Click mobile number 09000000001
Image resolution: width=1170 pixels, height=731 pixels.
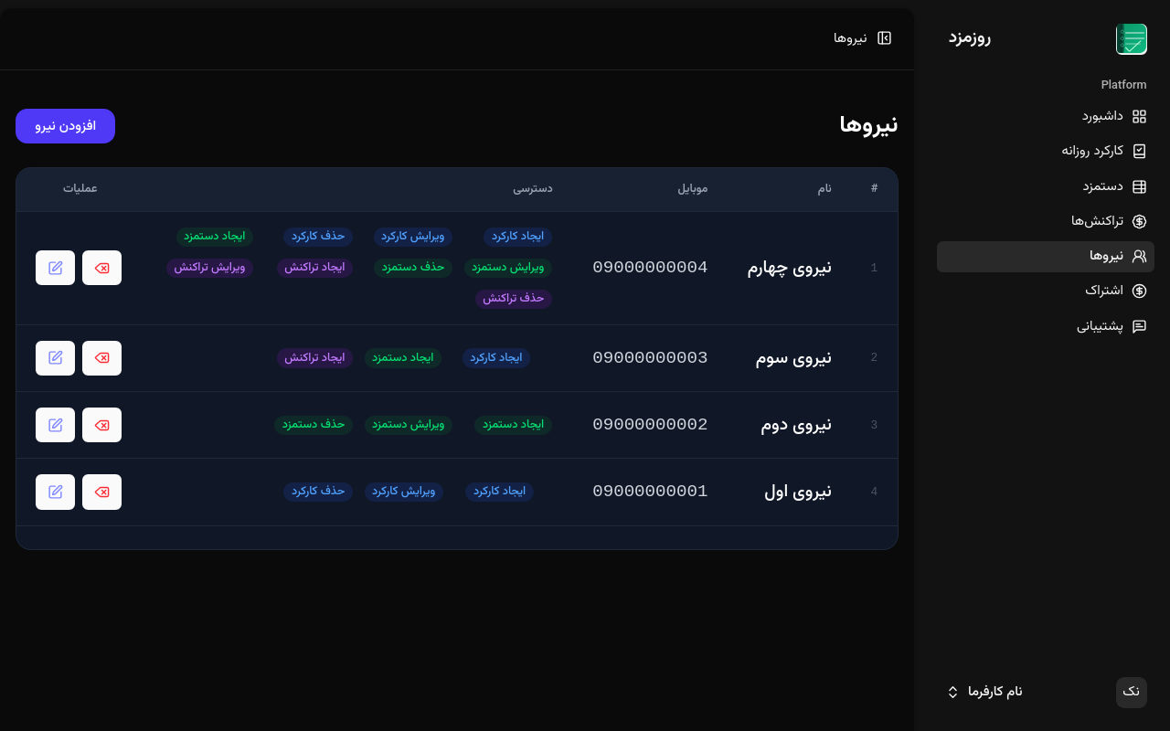click(650, 492)
